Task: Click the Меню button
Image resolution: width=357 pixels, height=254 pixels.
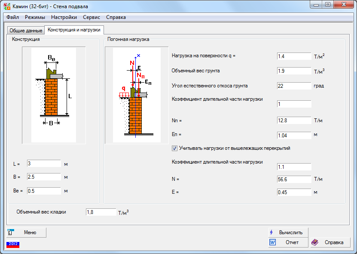Action: click(26, 232)
